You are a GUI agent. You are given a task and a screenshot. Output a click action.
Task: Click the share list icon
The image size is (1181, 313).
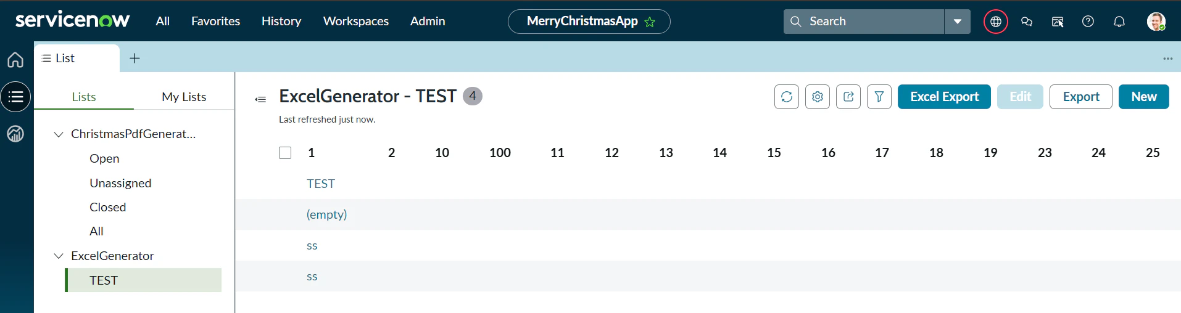point(848,97)
